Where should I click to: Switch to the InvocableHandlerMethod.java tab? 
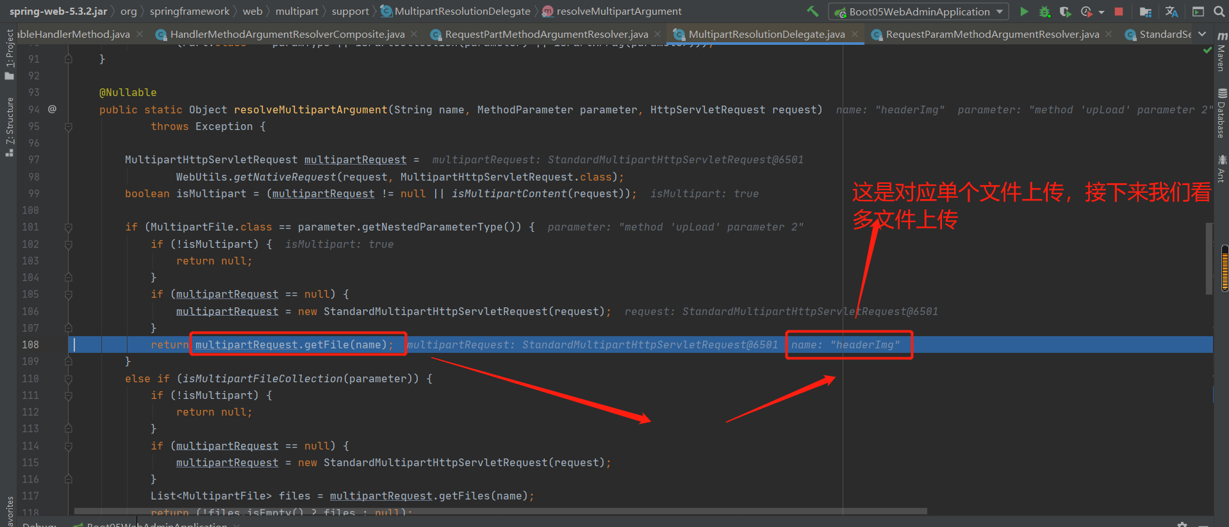pyautogui.click(x=74, y=34)
